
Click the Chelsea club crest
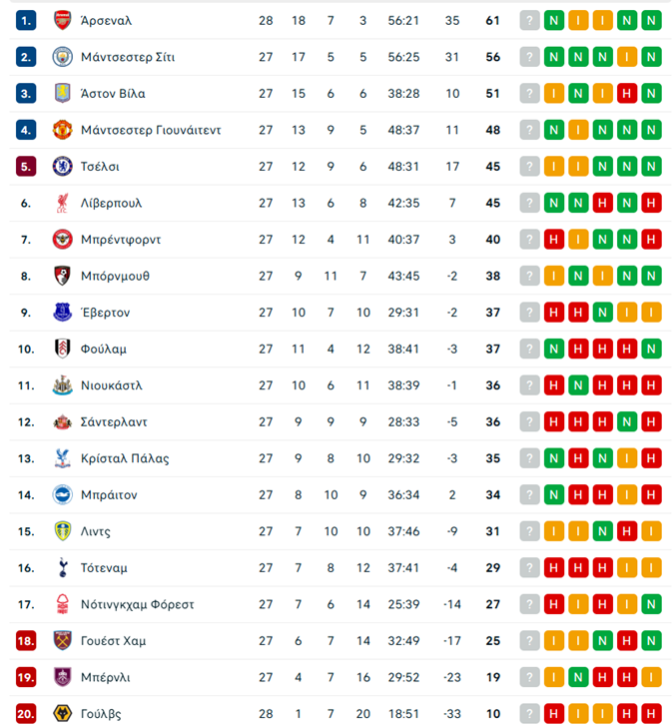62,167
